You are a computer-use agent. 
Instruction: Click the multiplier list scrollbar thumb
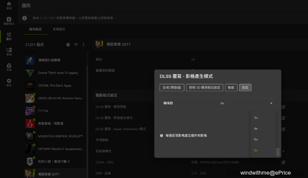coord(278,152)
